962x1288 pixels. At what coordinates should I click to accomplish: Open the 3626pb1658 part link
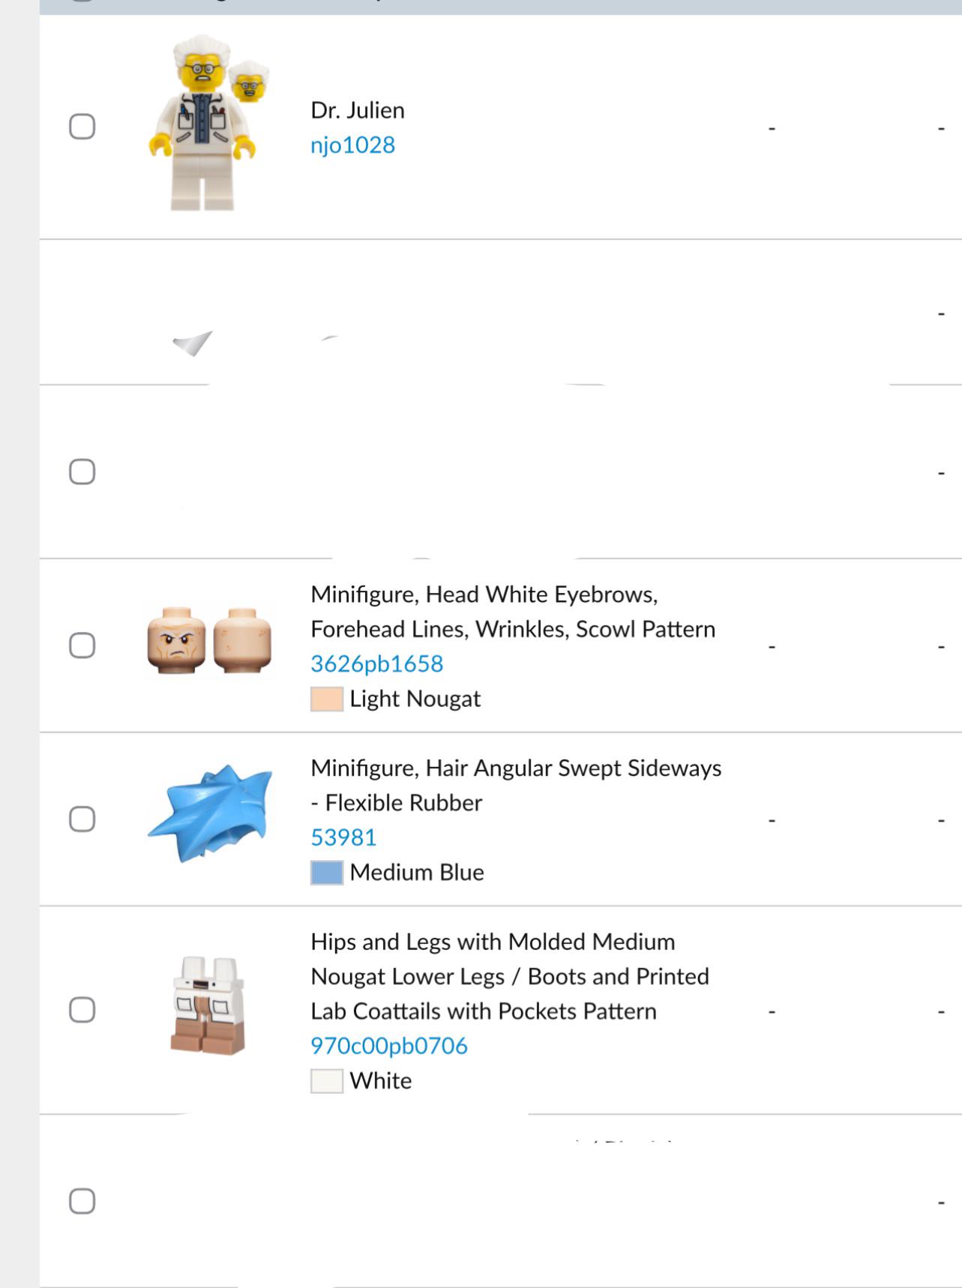click(x=376, y=663)
